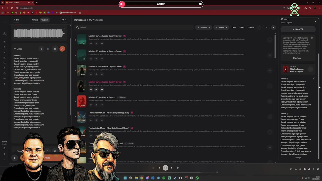Open the uploaded Müslüm Gürses-Karadır Kaşların song title
This screenshot has height=181, width=322.
102,97
